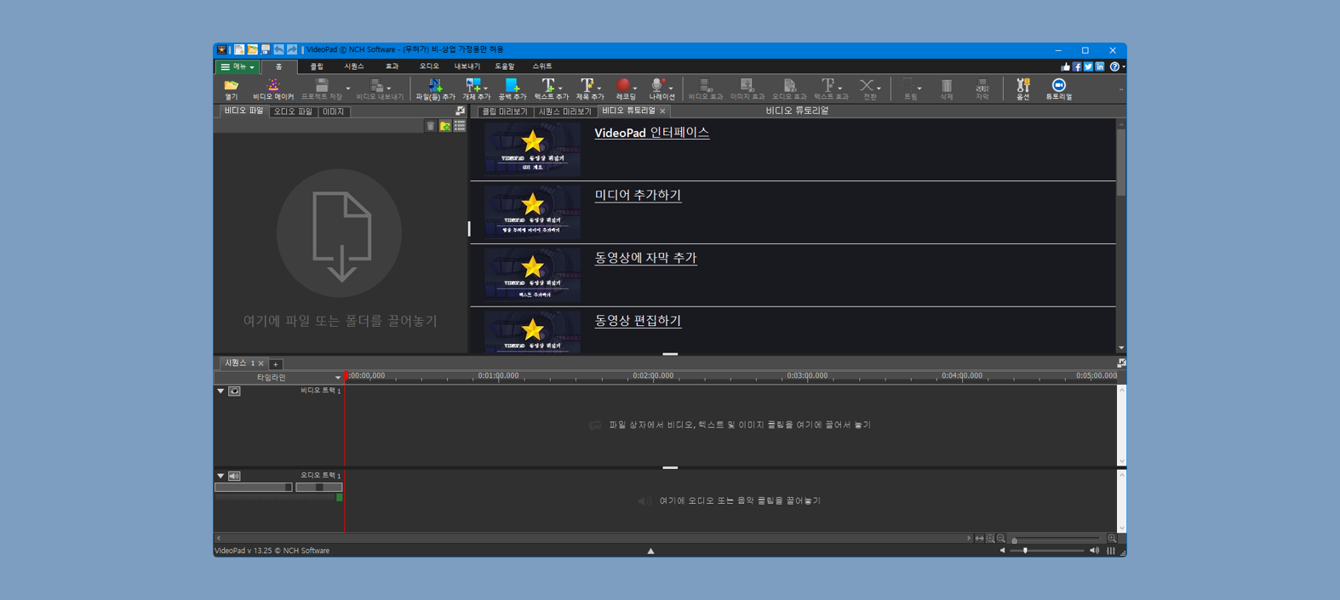The height and width of the screenshot is (600, 1340).
Task: Open the 프로젝트 저장 dropdown arrow
Action: tap(347, 89)
